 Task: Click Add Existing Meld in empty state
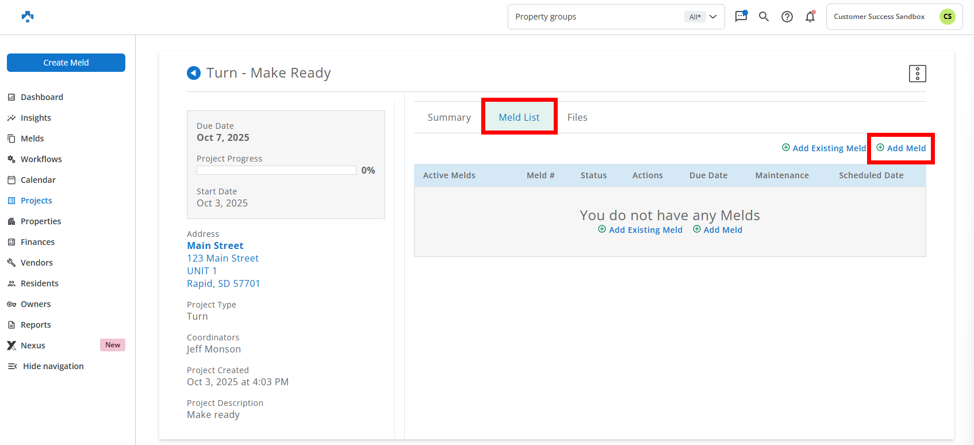tap(640, 230)
